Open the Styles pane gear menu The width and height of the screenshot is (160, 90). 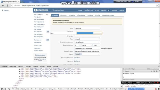click(x=157, y=71)
